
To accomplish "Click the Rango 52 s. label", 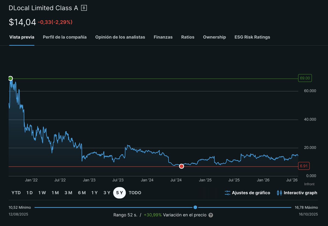I will [x=125, y=215].
